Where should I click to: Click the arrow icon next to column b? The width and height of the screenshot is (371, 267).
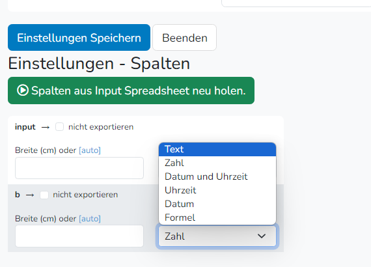click(x=30, y=195)
